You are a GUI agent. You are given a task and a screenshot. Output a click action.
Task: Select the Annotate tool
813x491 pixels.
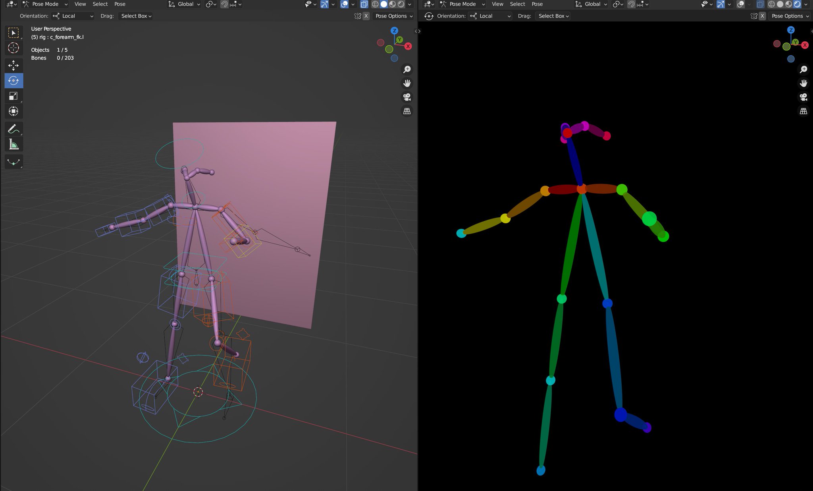click(13, 128)
